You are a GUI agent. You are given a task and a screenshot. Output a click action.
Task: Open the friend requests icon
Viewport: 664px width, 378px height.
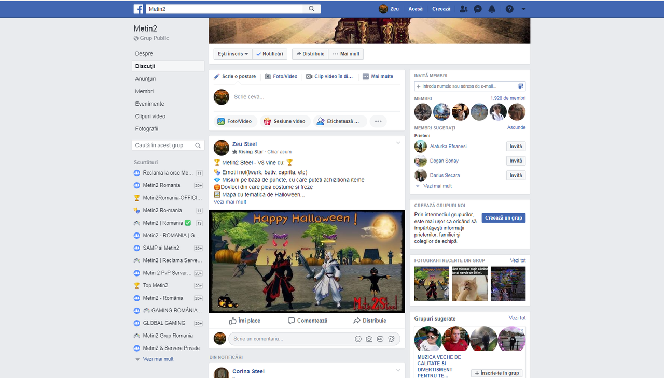464,9
